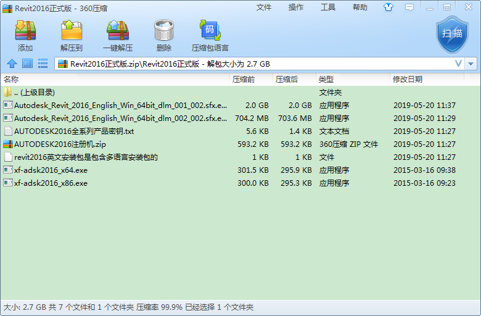Click the status bar summary text
This screenshot has width=481, height=316.
128,307
